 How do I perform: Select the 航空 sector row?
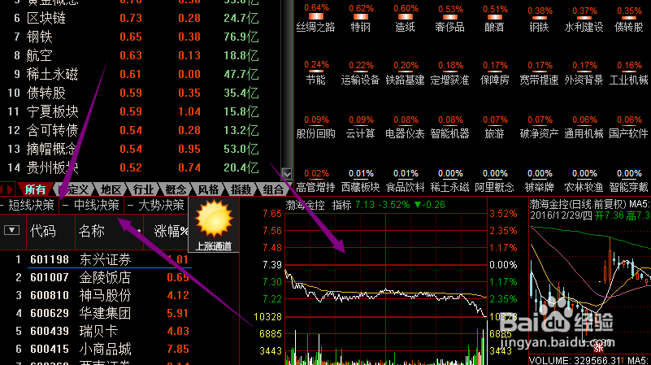point(141,55)
